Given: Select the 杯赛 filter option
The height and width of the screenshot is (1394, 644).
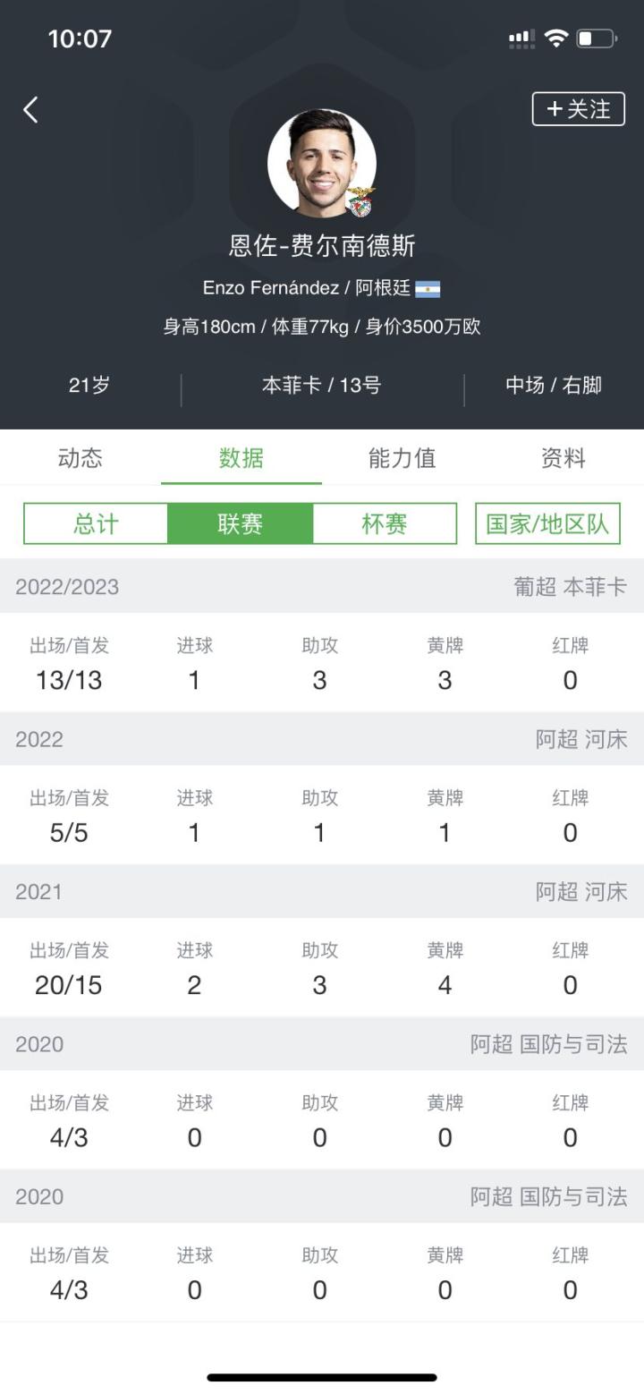Looking at the screenshot, I should point(385,524).
